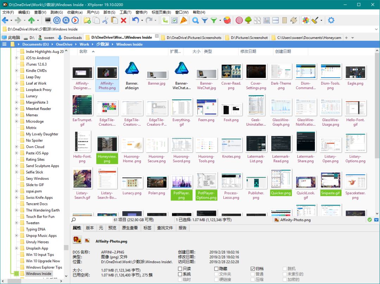Open the 工具(T) menu
Screen dimensions: 380x284
[125, 12]
